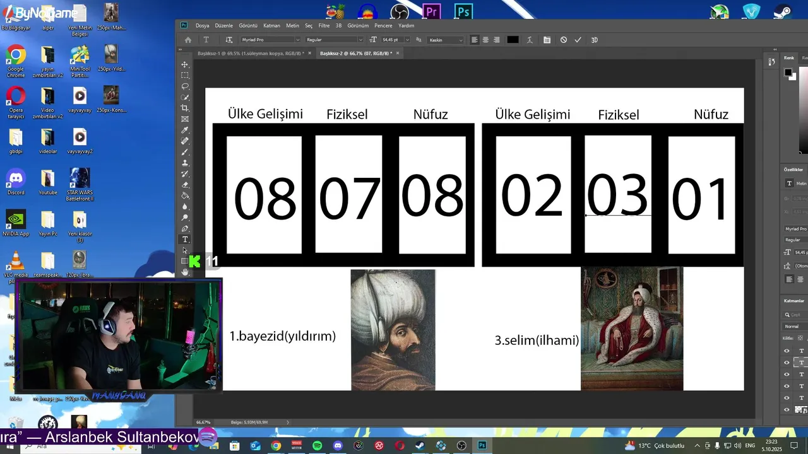Click the Home icon in options bar
The height and width of the screenshot is (454, 808).
(x=187, y=40)
